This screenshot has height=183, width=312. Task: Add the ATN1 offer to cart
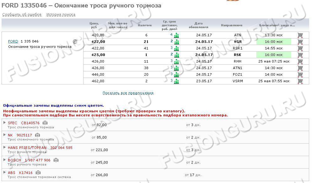[x=300, y=68]
